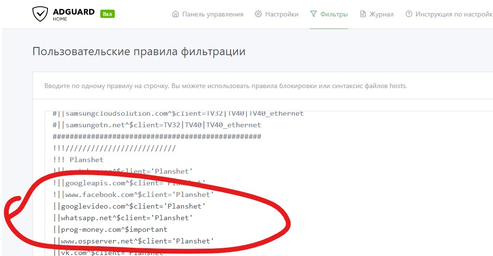Open the Фильтры menu tab
Viewport: 493px width, 256px height.
pyautogui.click(x=329, y=14)
